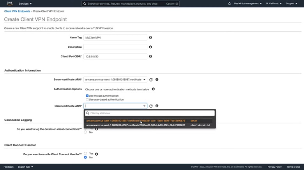Click the Name Tag input field
304x170 pixels.
click(x=115, y=38)
